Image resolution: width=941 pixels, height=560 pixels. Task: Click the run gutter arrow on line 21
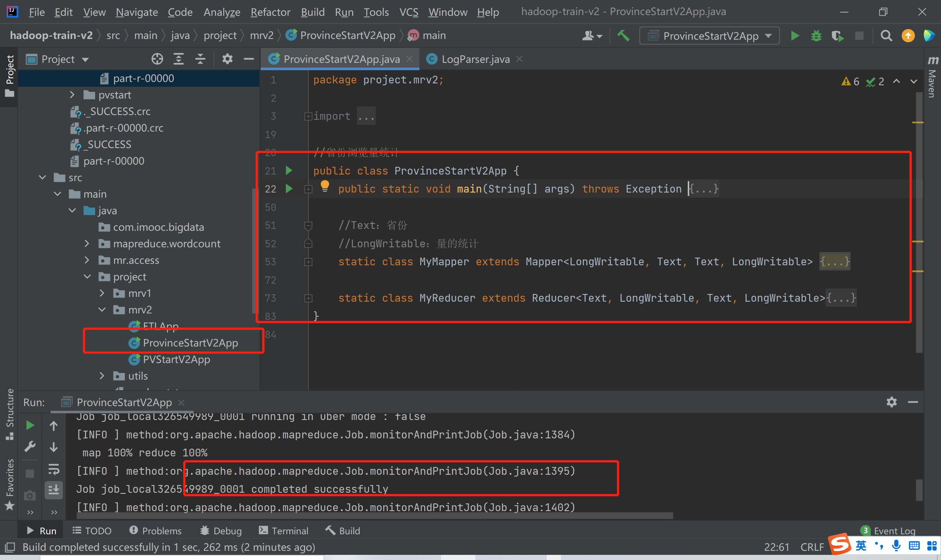tap(289, 170)
